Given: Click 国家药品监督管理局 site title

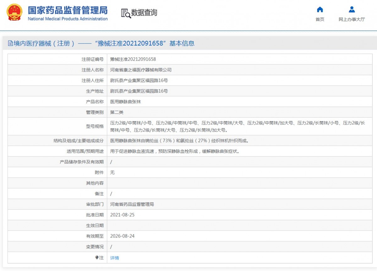Looking at the screenshot, I should [x=68, y=10].
